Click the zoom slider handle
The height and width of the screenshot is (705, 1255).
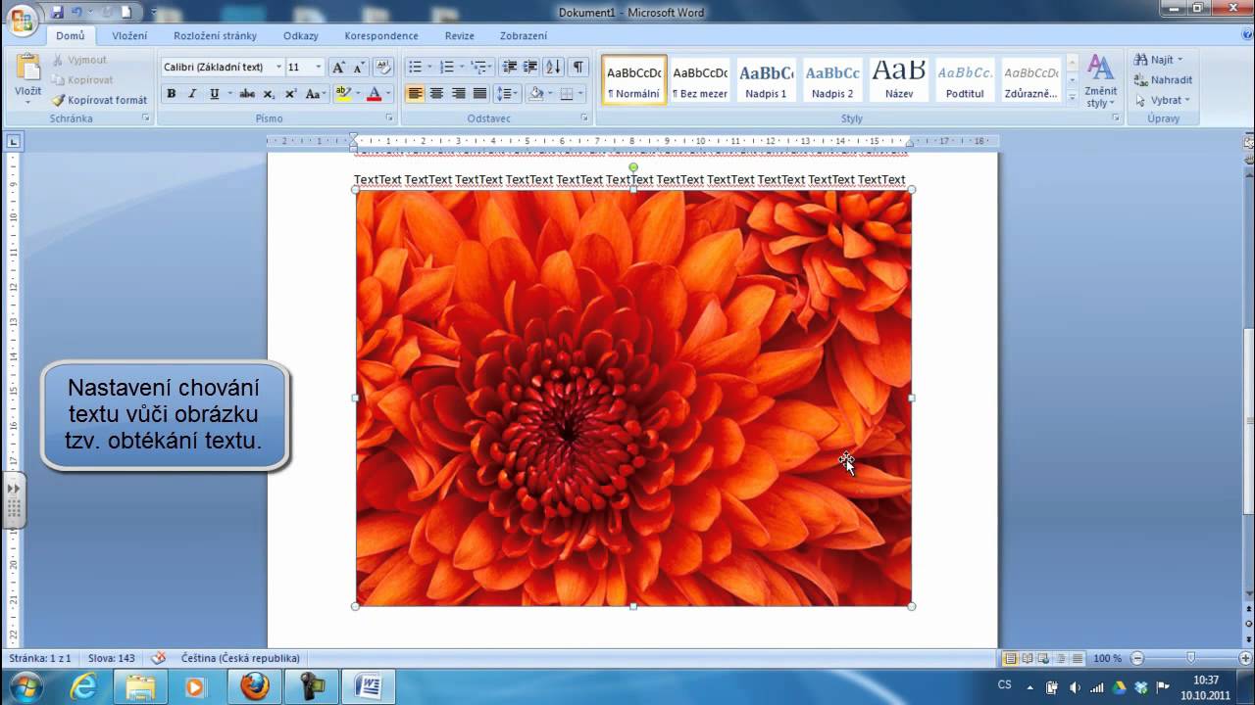coord(1191,658)
